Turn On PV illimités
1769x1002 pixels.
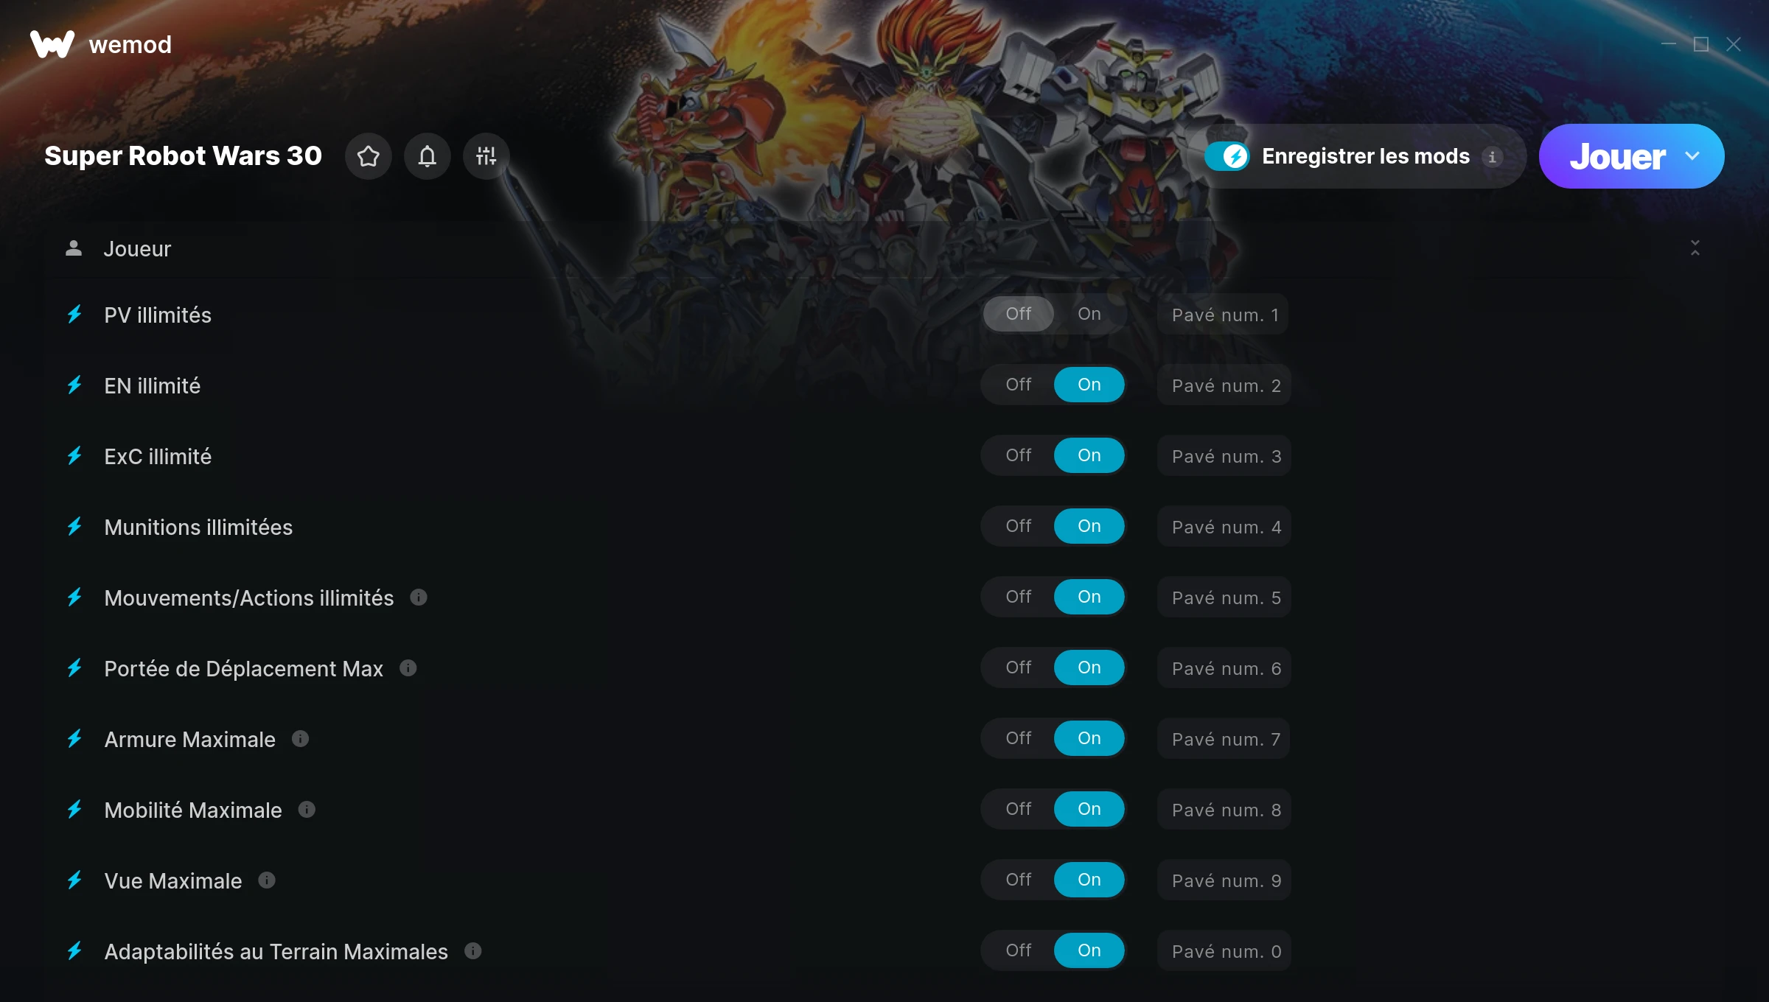[x=1089, y=314]
